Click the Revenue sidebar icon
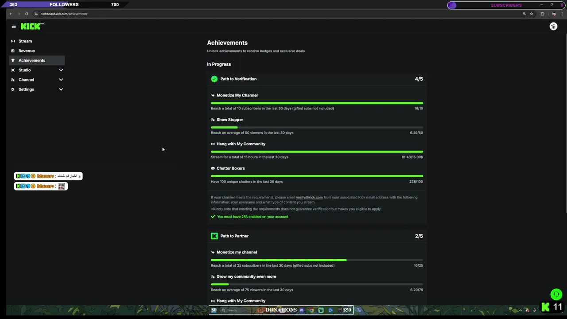 pyautogui.click(x=13, y=51)
